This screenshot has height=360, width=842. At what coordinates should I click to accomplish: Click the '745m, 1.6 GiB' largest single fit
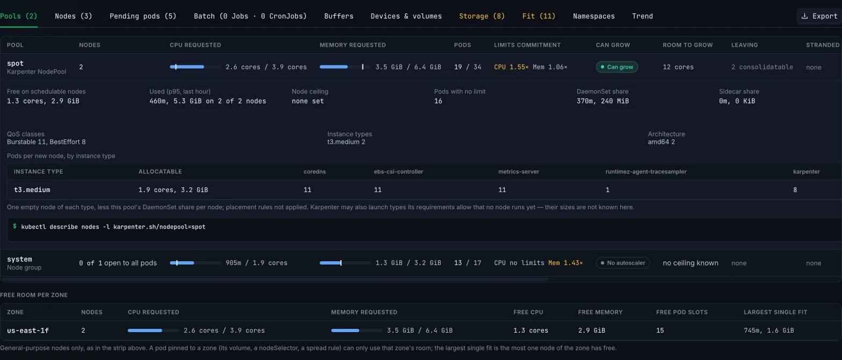(x=769, y=330)
